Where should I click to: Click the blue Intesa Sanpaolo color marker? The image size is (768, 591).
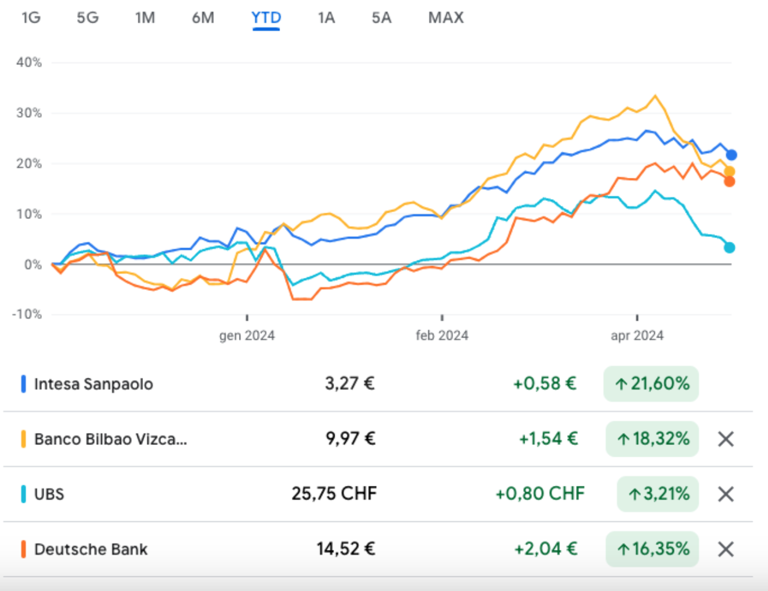tap(24, 384)
